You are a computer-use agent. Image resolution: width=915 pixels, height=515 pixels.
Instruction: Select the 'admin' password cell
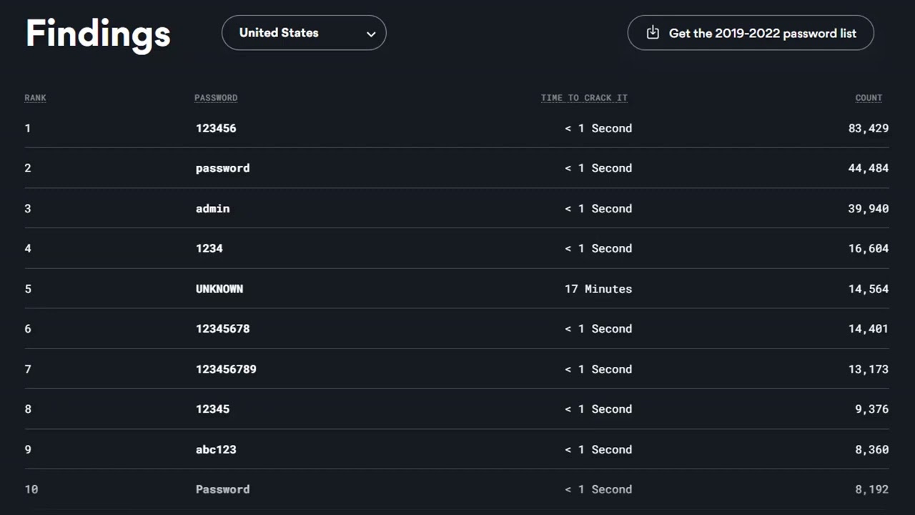coord(213,209)
